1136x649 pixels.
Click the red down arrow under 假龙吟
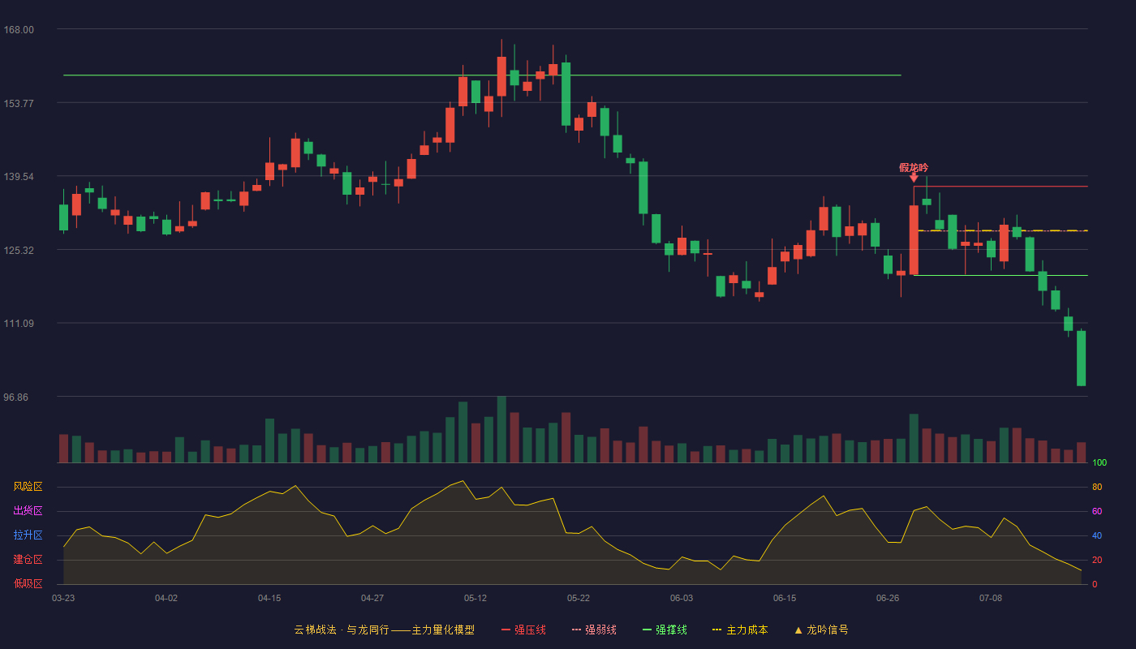coord(914,177)
